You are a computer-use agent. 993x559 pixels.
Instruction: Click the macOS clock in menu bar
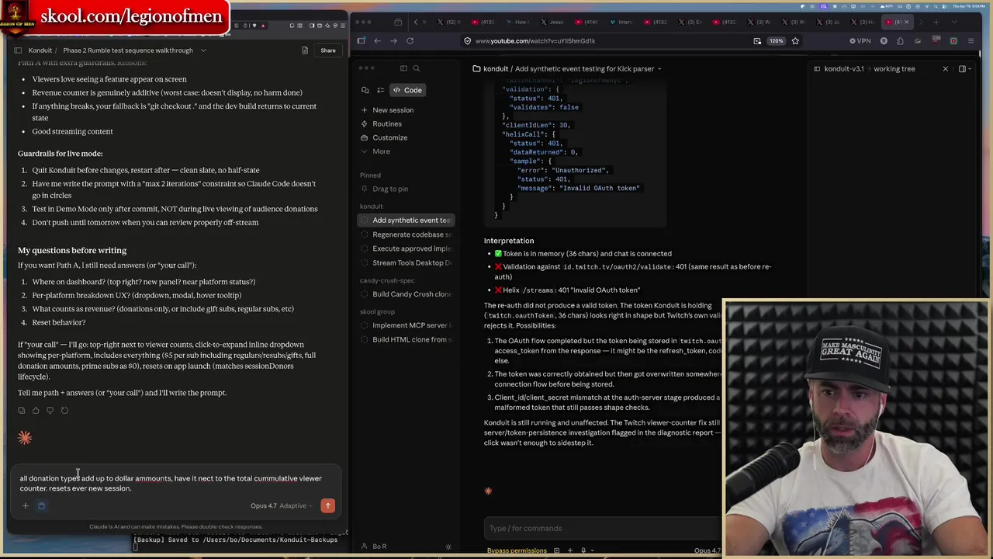click(x=971, y=6)
